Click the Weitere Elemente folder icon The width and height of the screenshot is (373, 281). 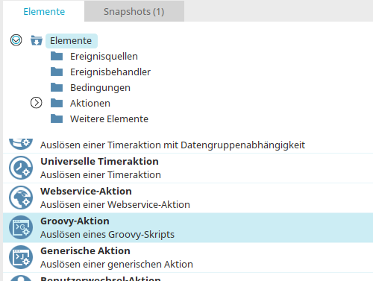(x=57, y=119)
